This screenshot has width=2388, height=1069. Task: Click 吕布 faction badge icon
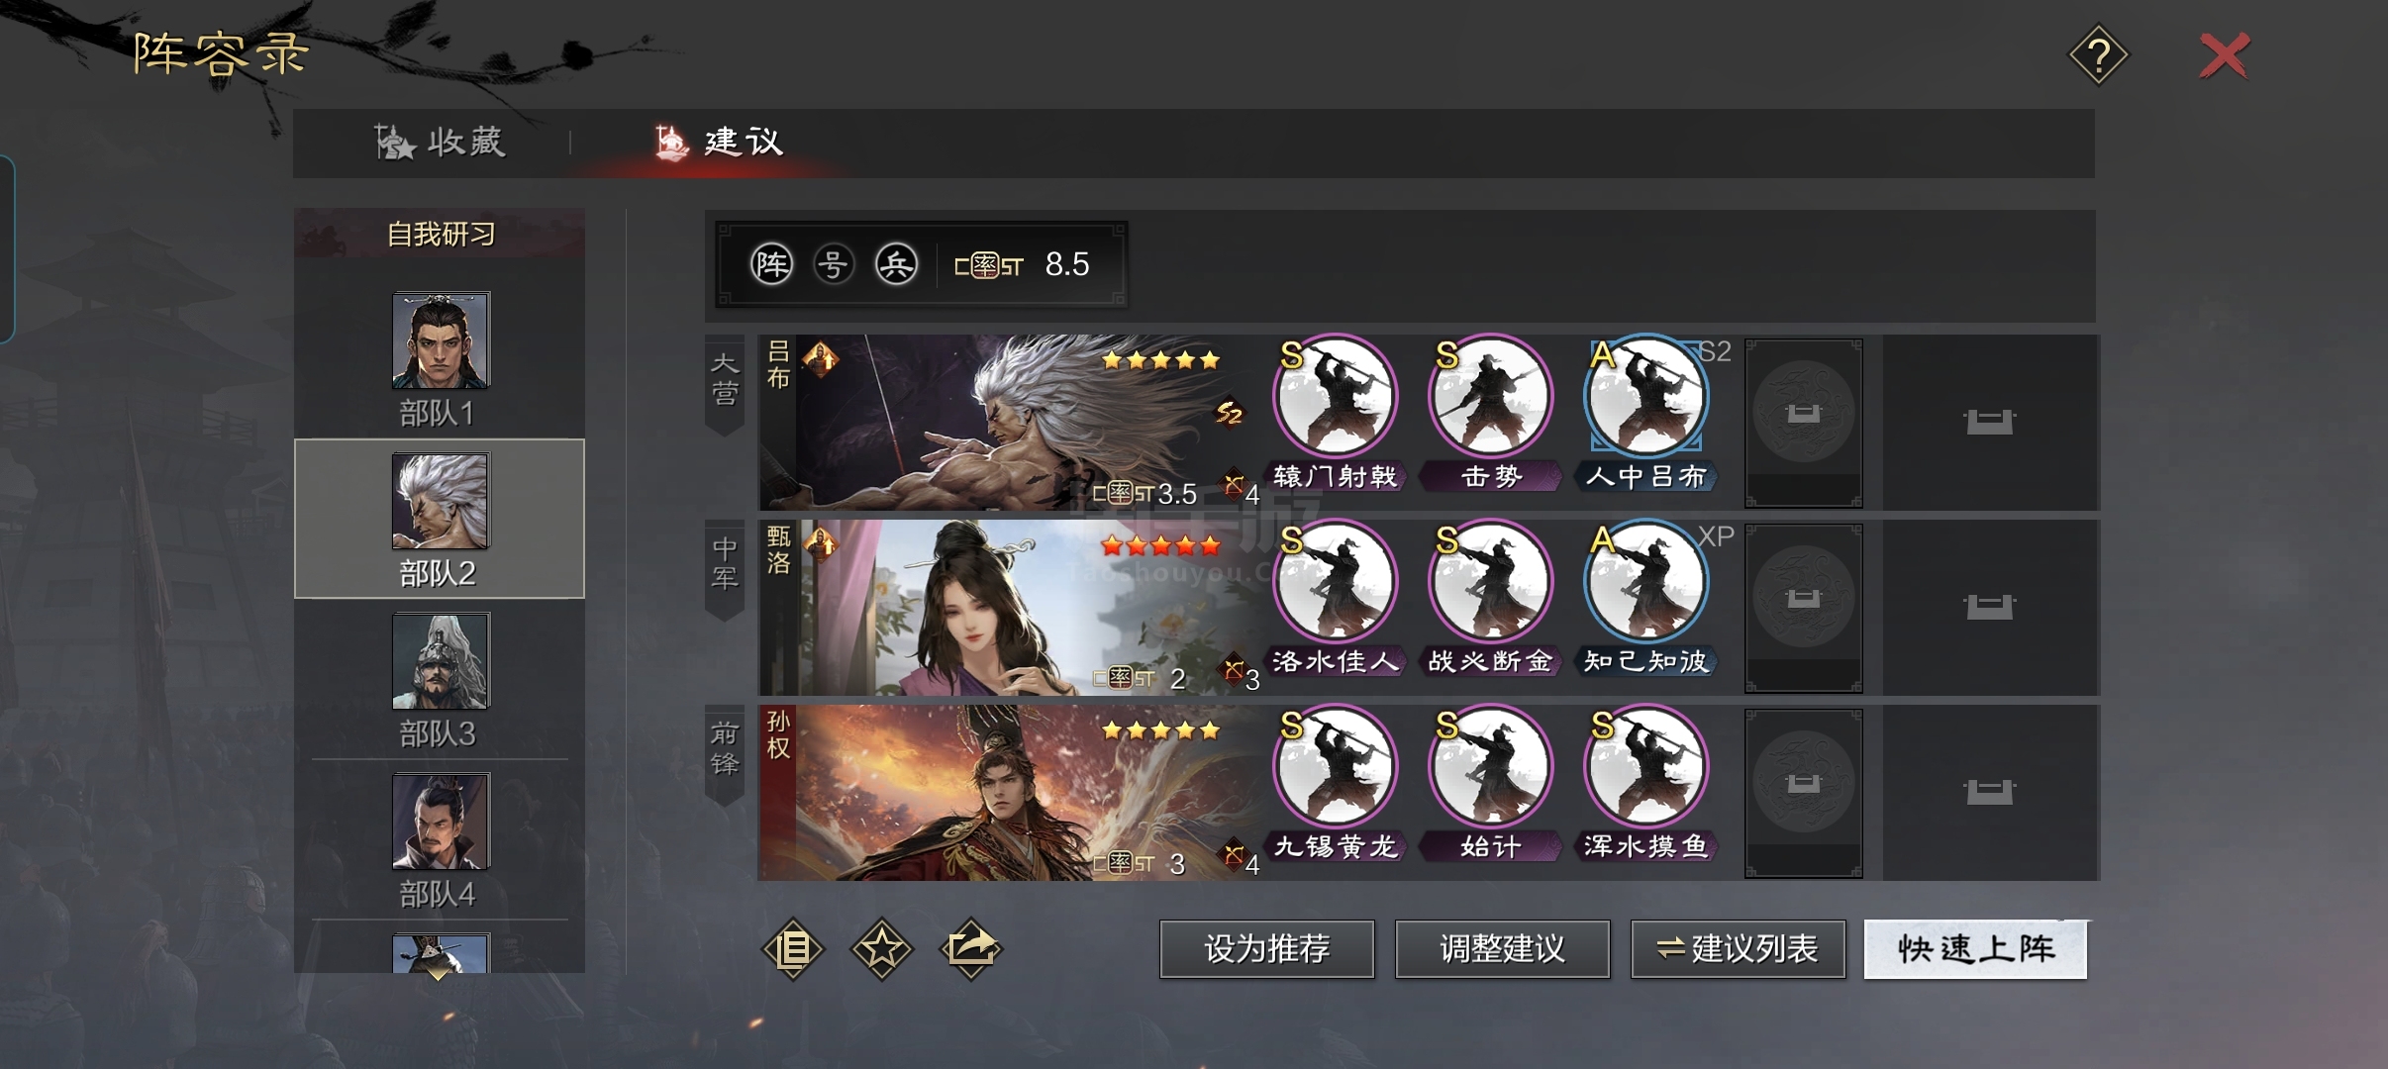click(821, 358)
